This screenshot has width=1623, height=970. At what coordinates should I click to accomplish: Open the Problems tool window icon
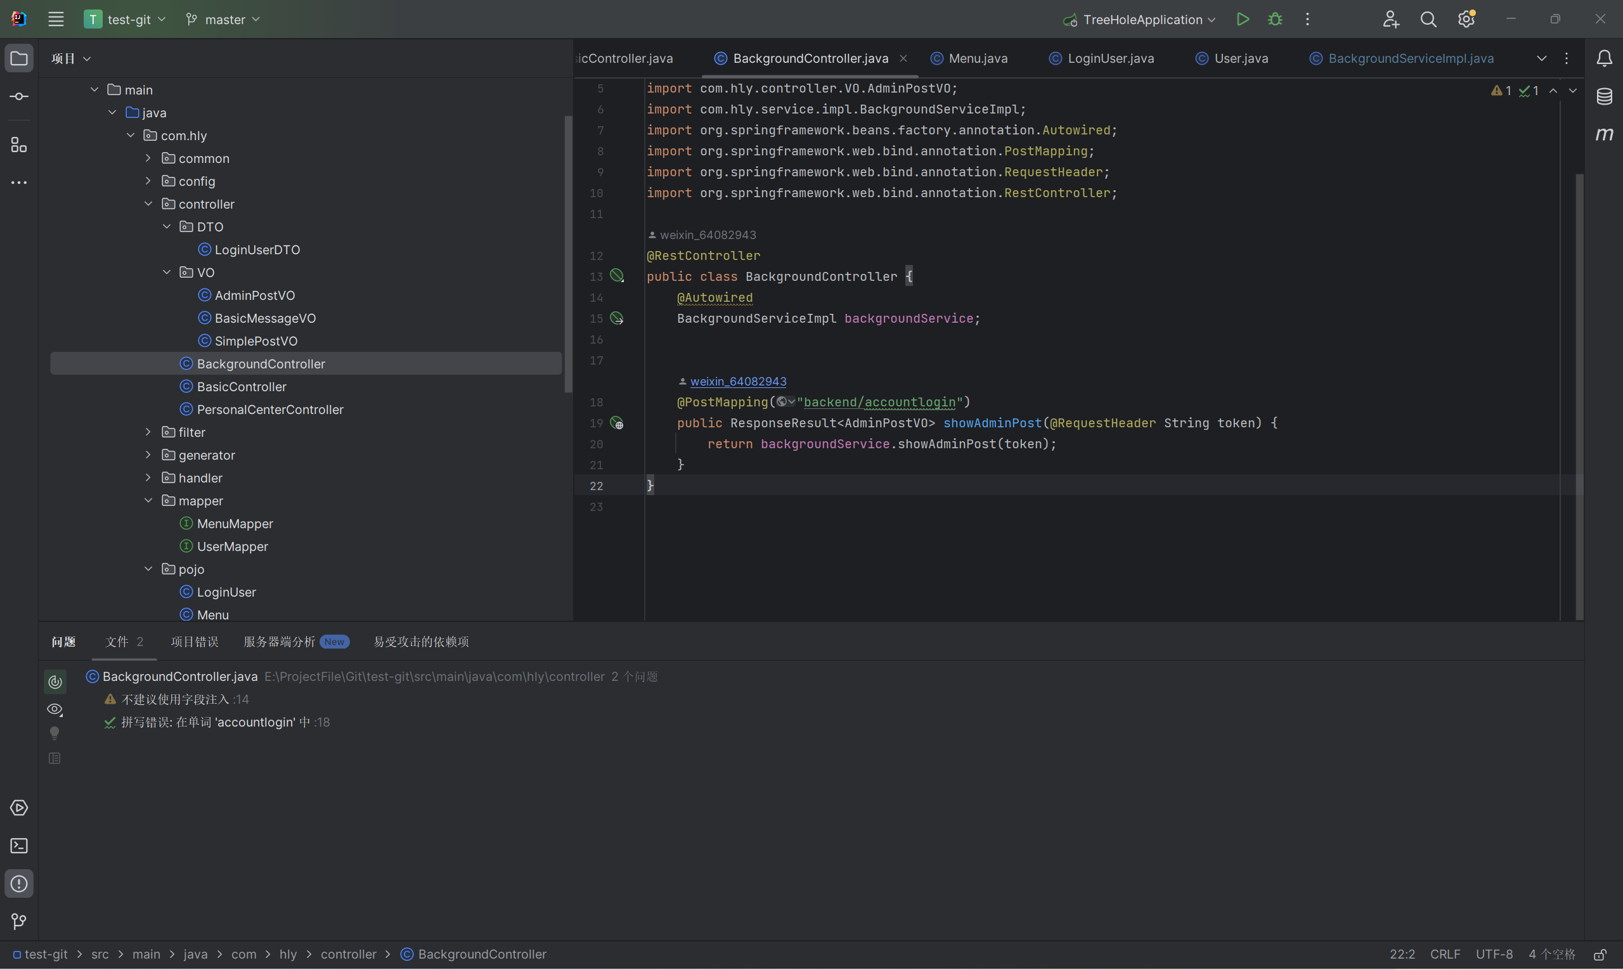point(19,884)
